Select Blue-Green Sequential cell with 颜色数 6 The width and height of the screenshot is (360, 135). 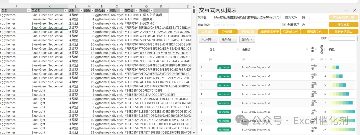(x=49, y=28)
